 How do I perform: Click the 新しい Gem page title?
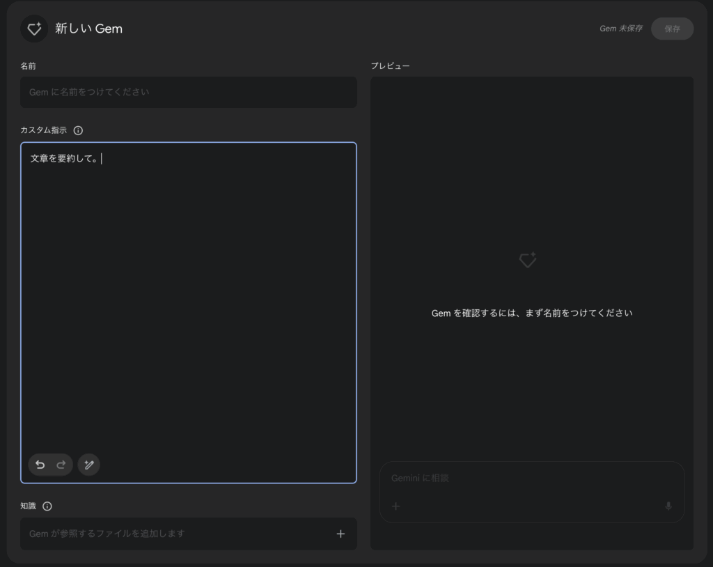coord(88,29)
